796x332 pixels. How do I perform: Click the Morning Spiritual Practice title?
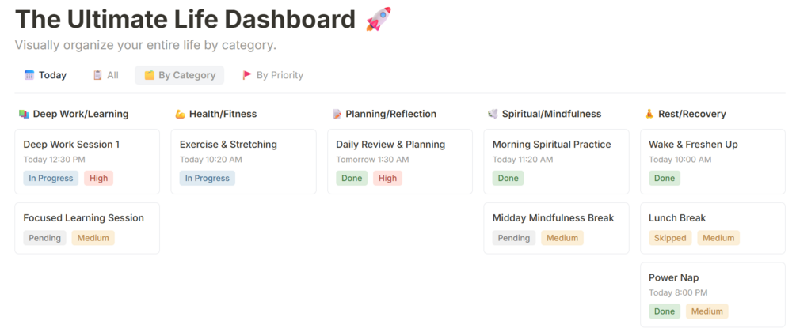click(551, 145)
